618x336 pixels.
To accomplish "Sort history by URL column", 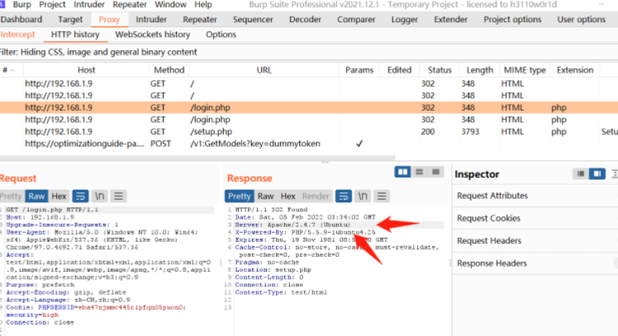I will click(264, 70).
